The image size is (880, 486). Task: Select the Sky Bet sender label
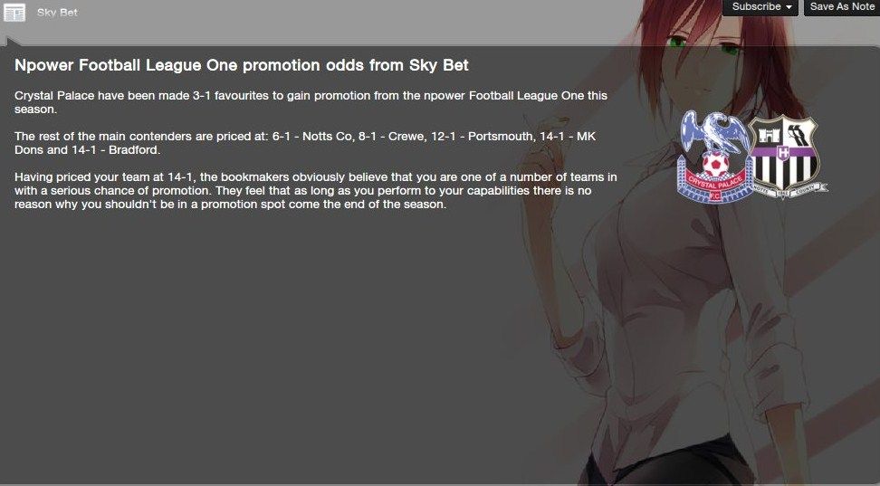pyautogui.click(x=57, y=13)
